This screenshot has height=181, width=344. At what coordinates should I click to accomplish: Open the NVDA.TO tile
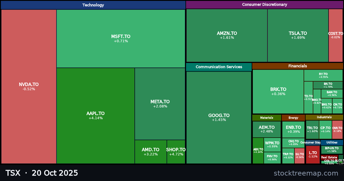(29, 86)
